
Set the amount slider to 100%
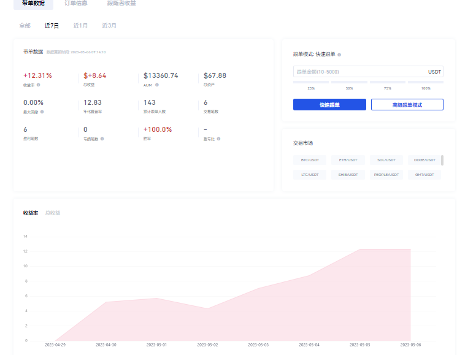[x=425, y=82]
